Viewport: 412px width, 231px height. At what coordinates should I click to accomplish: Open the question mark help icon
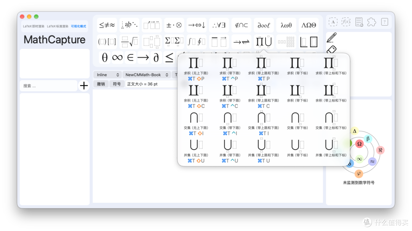tap(385, 22)
